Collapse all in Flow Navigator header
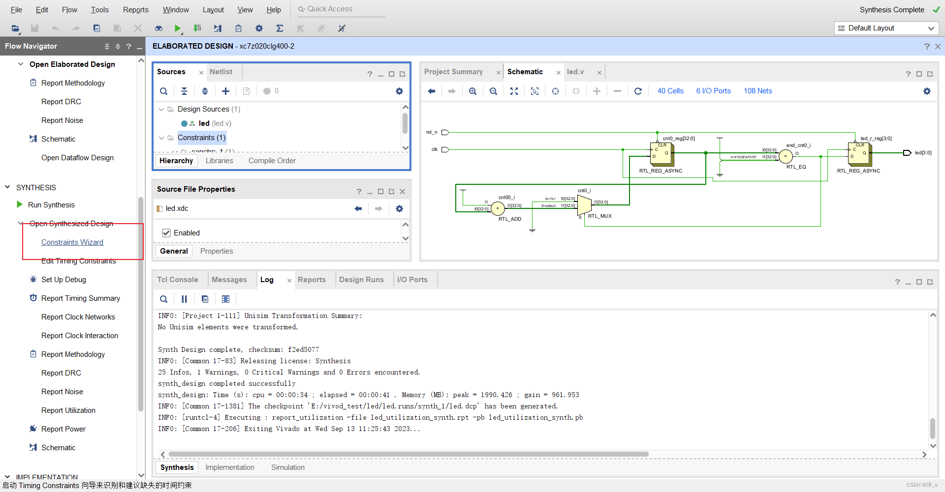Image resolution: width=945 pixels, height=492 pixels. (x=107, y=46)
